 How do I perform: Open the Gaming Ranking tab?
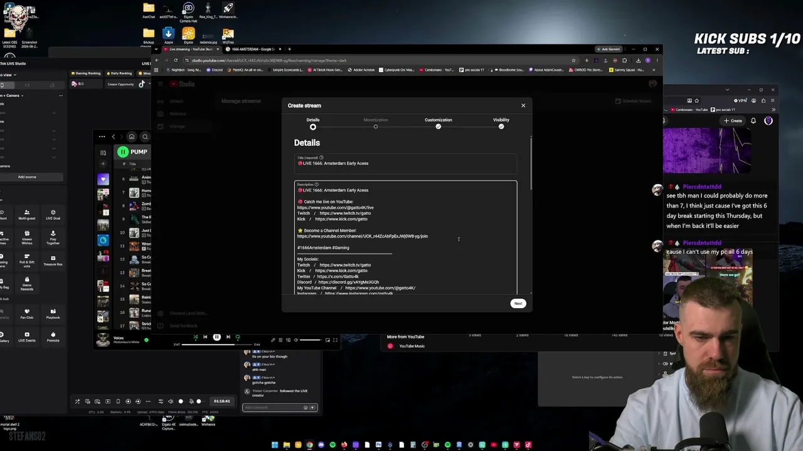point(86,73)
